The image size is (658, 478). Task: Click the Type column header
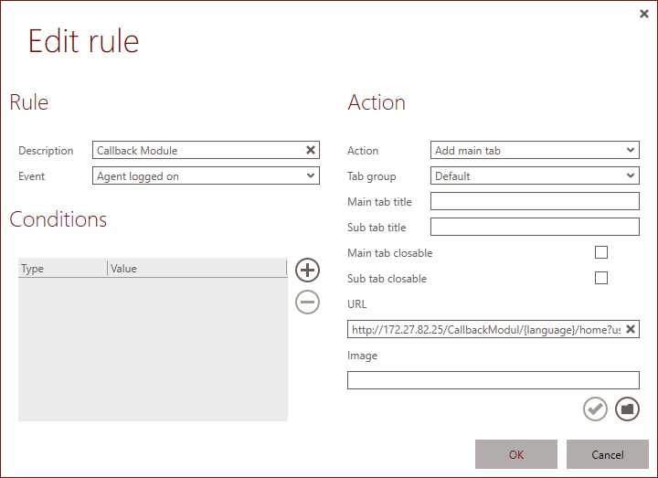(62, 269)
